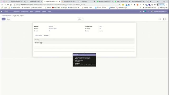
Task: Go to the next record with pager arrow
Action: coord(166,19)
